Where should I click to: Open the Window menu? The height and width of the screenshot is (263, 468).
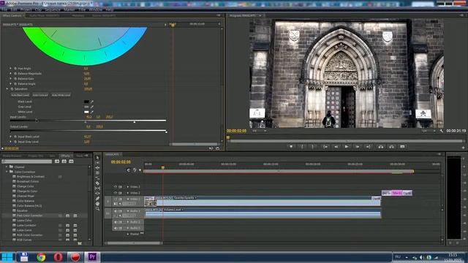click(96, 9)
